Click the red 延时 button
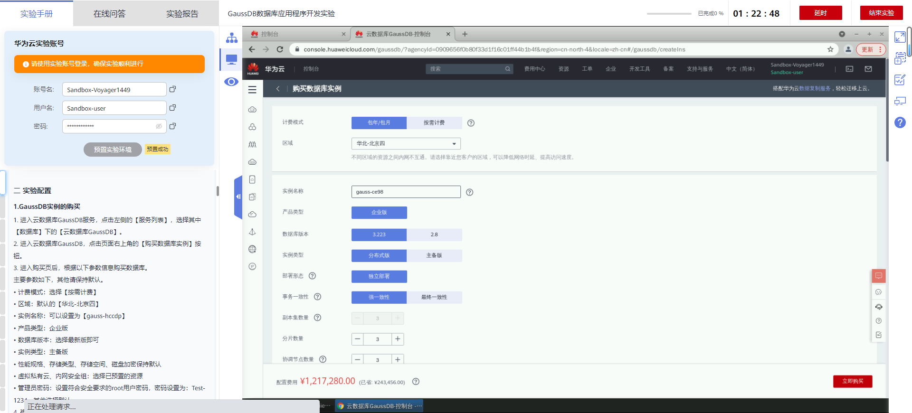The height and width of the screenshot is (413, 912). coord(820,13)
